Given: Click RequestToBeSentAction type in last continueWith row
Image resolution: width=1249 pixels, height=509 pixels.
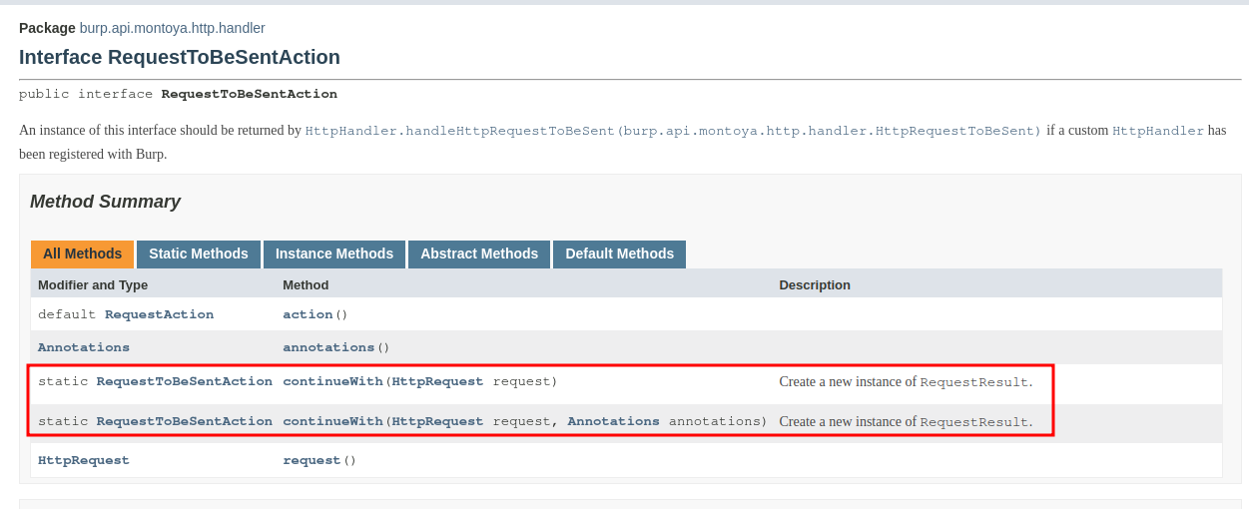Looking at the screenshot, I should click(x=184, y=421).
